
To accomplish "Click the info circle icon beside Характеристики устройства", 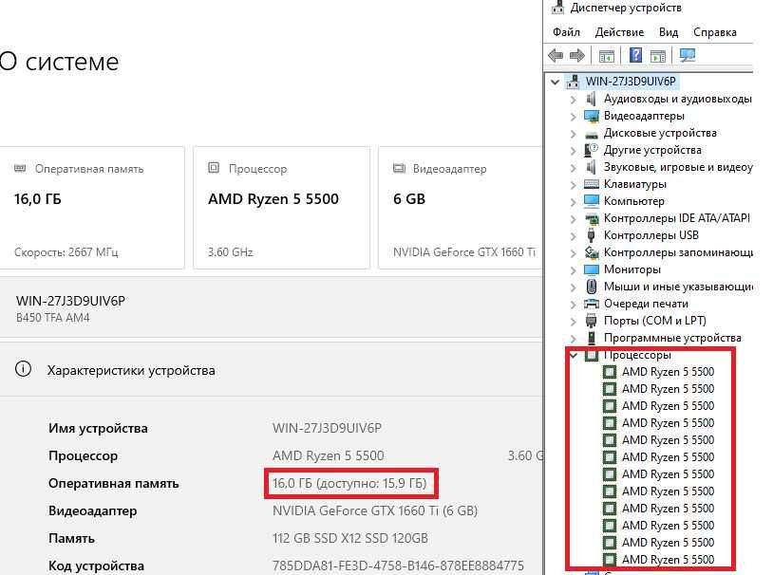I will [23, 369].
